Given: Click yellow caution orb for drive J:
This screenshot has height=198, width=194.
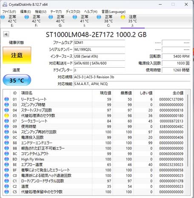Looking at the screenshot, I should 123,17.
